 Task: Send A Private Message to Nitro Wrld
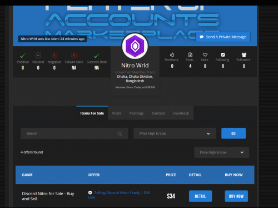[223, 37]
